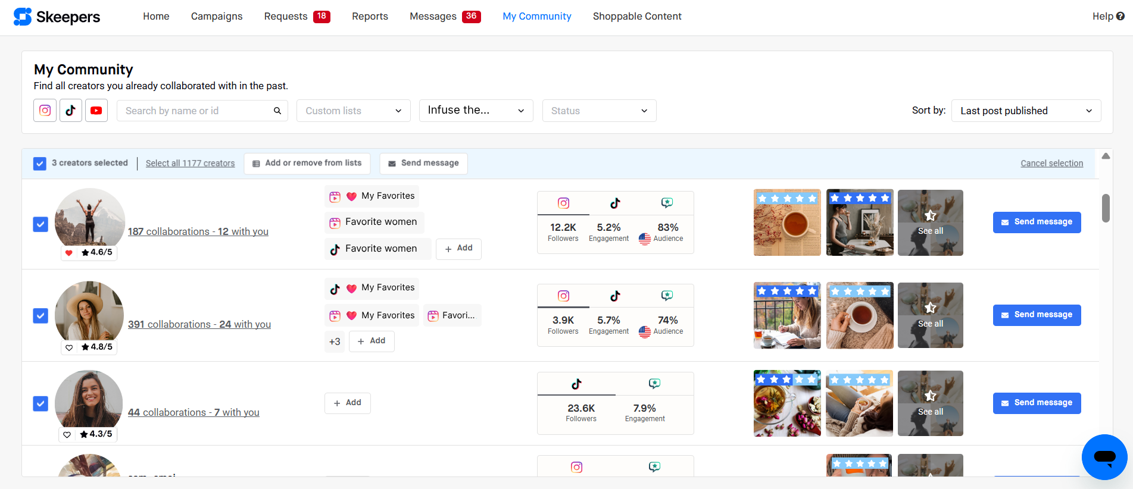Viewport: 1133px width, 489px height.
Task: Click the search magnifier icon
Action: tap(277, 111)
